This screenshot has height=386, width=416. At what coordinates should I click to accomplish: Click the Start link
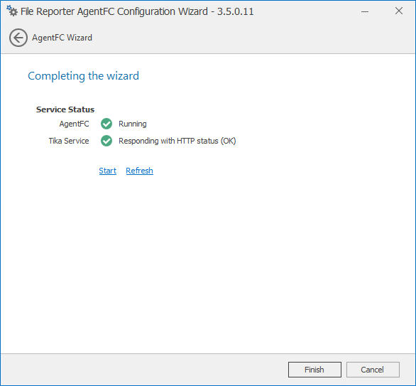108,171
